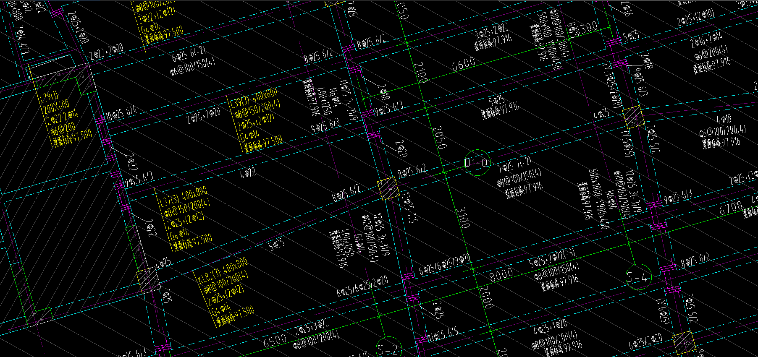Click the (Y.6Φ25) haunch rebar text
758x357 pixels.
coord(663,312)
